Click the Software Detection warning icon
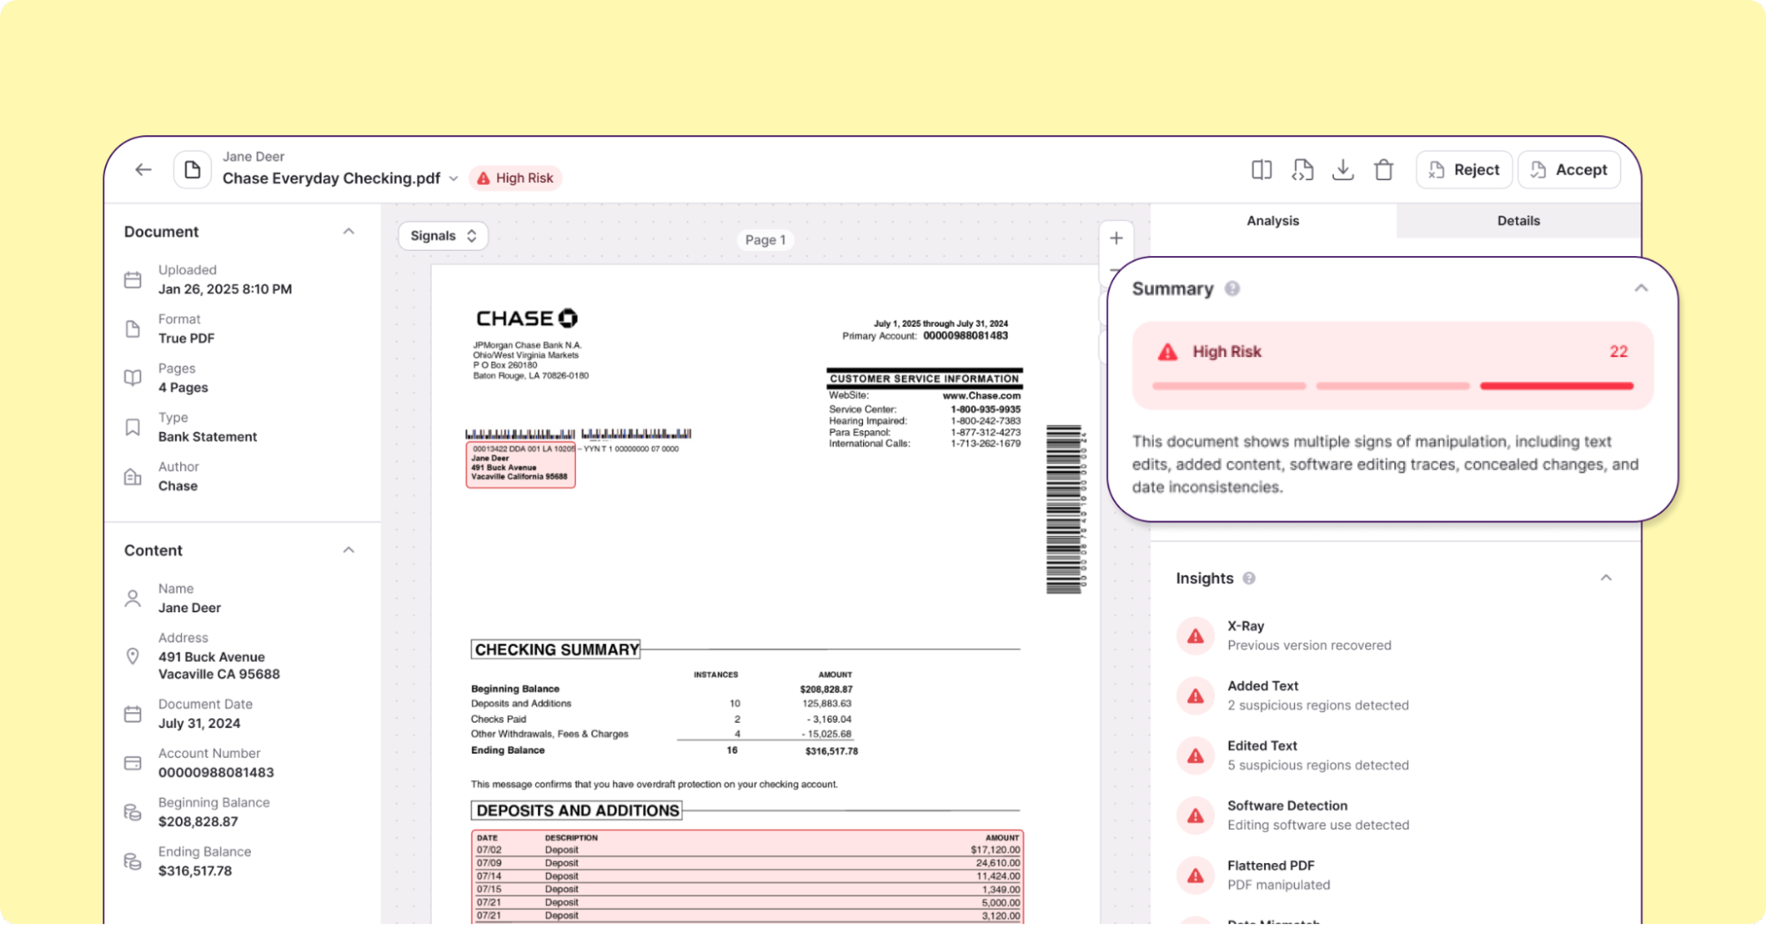The width and height of the screenshot is (1766, 925). [1195, 816]
